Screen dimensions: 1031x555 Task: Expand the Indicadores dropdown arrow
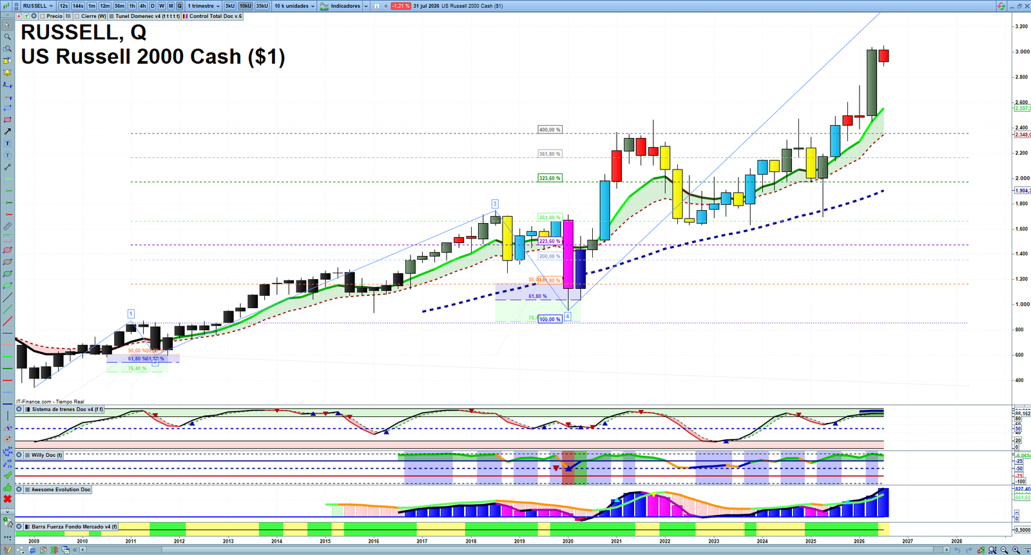point(366,6)
